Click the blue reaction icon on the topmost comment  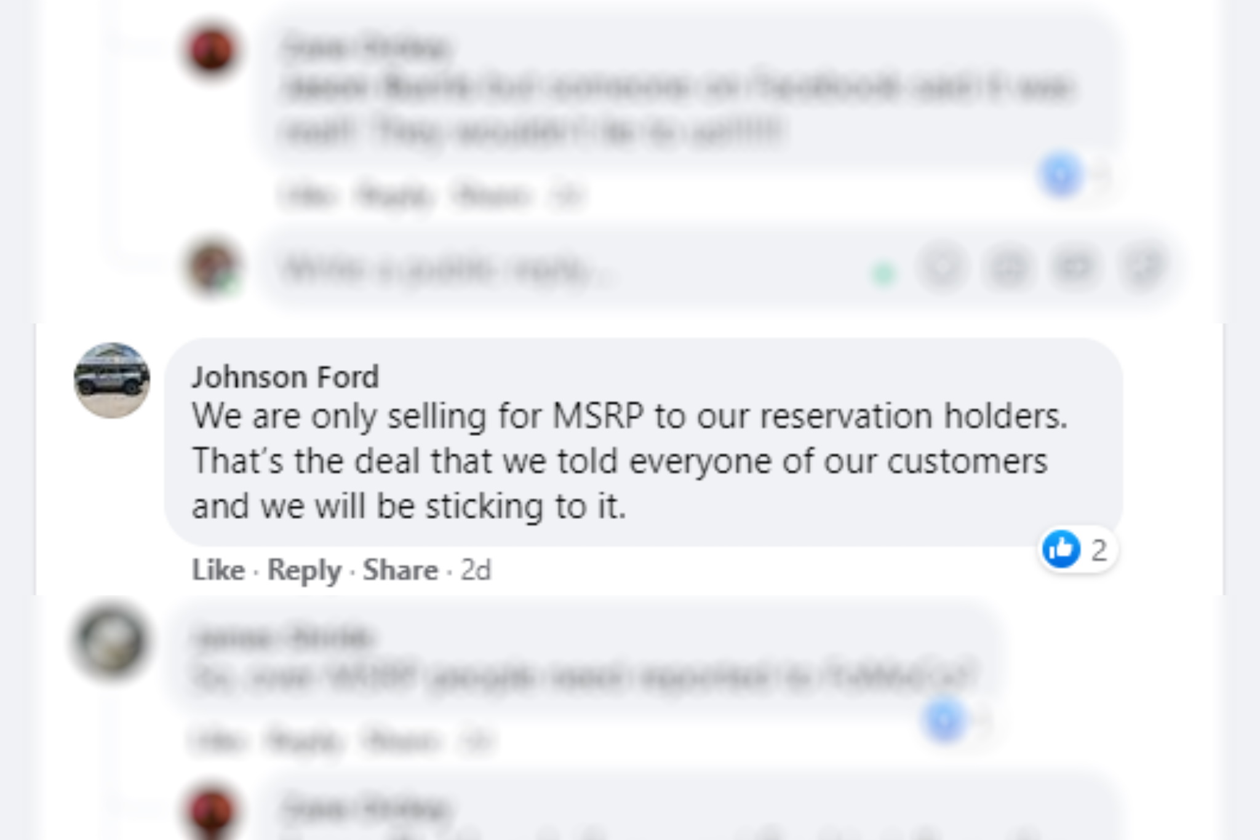1061,175
